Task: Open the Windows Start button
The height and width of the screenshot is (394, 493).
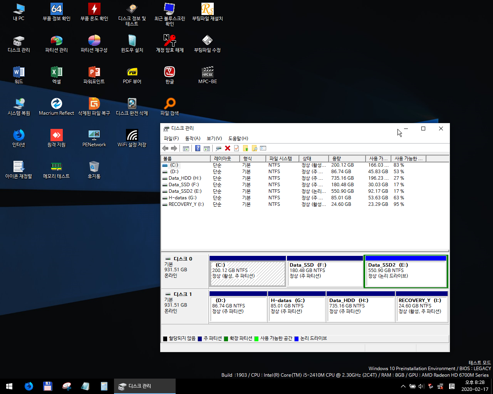Action: click(x=9, y=386)
